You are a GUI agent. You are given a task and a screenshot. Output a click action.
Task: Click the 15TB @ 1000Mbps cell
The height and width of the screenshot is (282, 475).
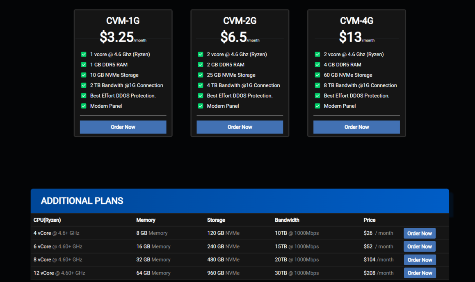point(297,246)
